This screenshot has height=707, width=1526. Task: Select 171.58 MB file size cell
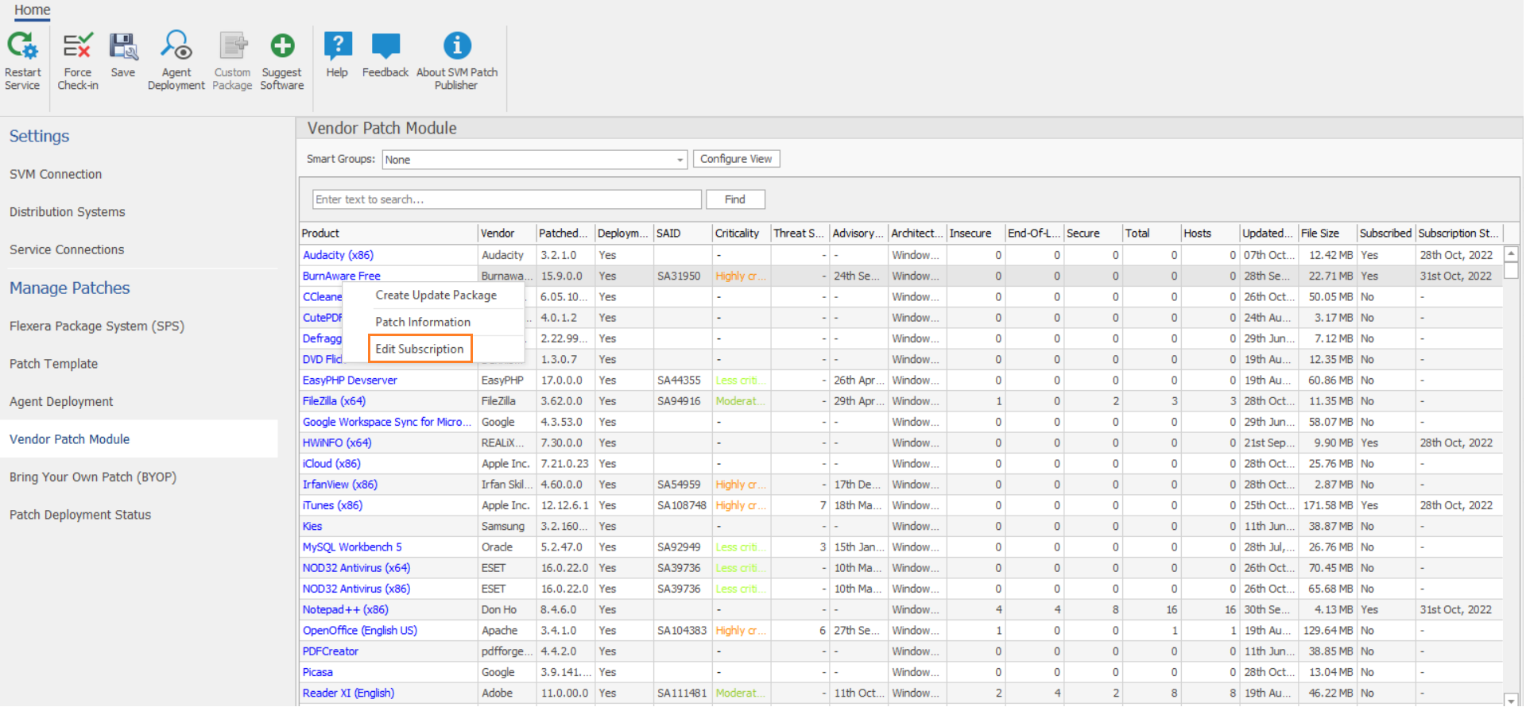[x=1328, y=505]
